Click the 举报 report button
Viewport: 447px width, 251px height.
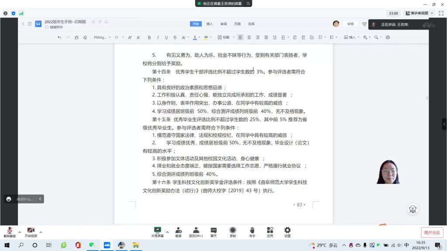pos(351,24)
